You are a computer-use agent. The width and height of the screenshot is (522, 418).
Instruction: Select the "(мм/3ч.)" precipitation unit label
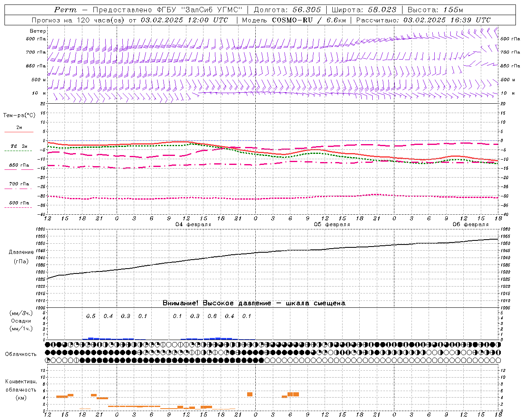tap(21, 313)
